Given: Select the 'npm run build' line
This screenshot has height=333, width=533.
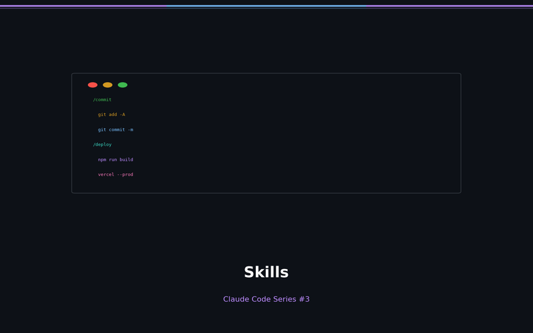Looking at the screenshot, I should pyautogui.click(x=115, y=159).
